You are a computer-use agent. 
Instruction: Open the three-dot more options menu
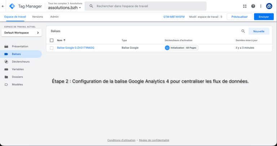point(261,6)
